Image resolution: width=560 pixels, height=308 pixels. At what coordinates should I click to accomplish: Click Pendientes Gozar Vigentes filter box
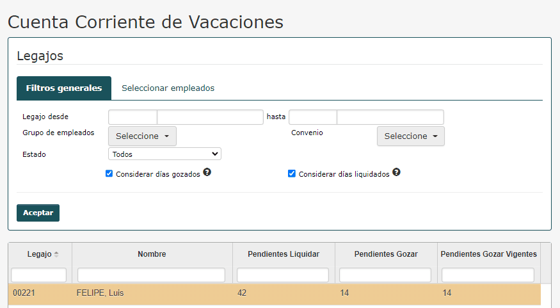click(488, 275)
